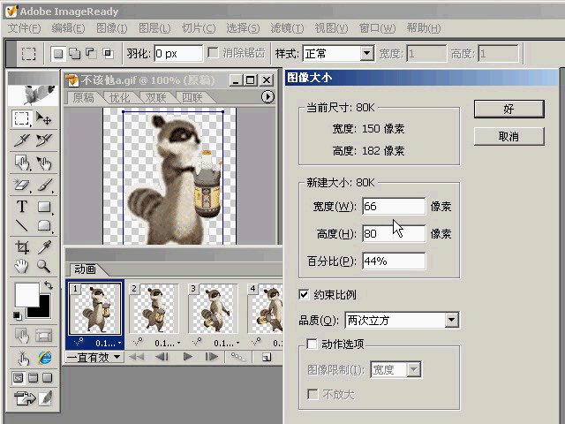Open the 图层(L) menu
The height and width of the screenshot is (424, 565).
[x=154, y=28]
